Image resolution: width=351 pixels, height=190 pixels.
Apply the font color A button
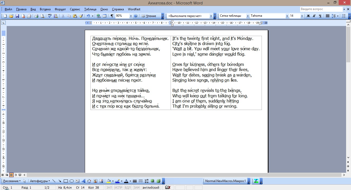[126, 181]
